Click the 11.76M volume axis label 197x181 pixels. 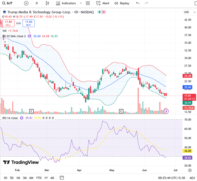189,108
